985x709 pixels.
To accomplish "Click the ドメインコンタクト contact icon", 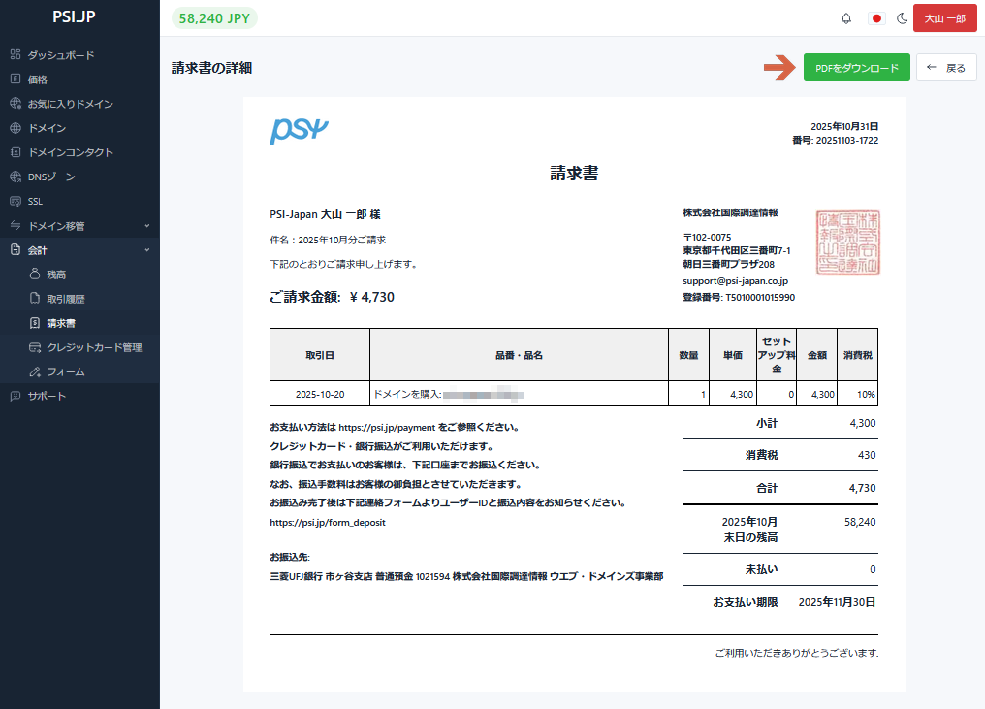I will (16, 152).
